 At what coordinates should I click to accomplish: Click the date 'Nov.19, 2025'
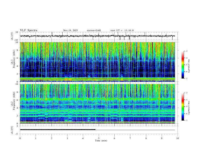[x=70, y=30]
